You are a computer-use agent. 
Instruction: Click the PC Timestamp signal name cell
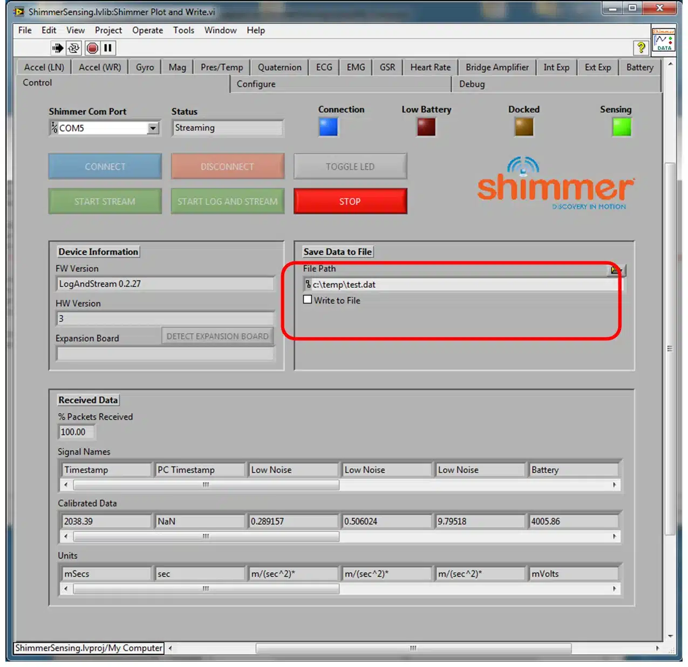tap(199, 470)
